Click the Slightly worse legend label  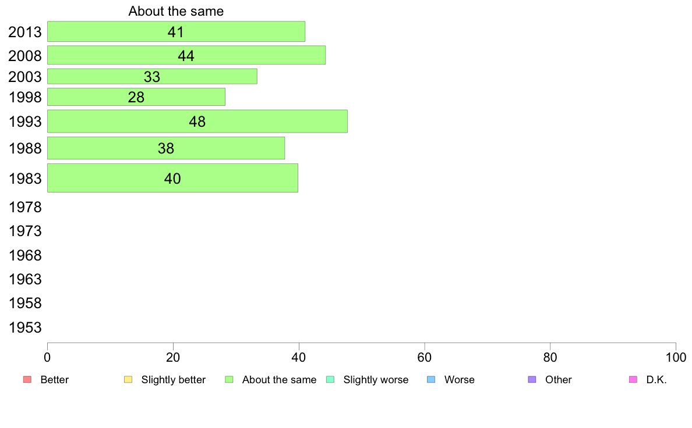[x=376, y=380]
